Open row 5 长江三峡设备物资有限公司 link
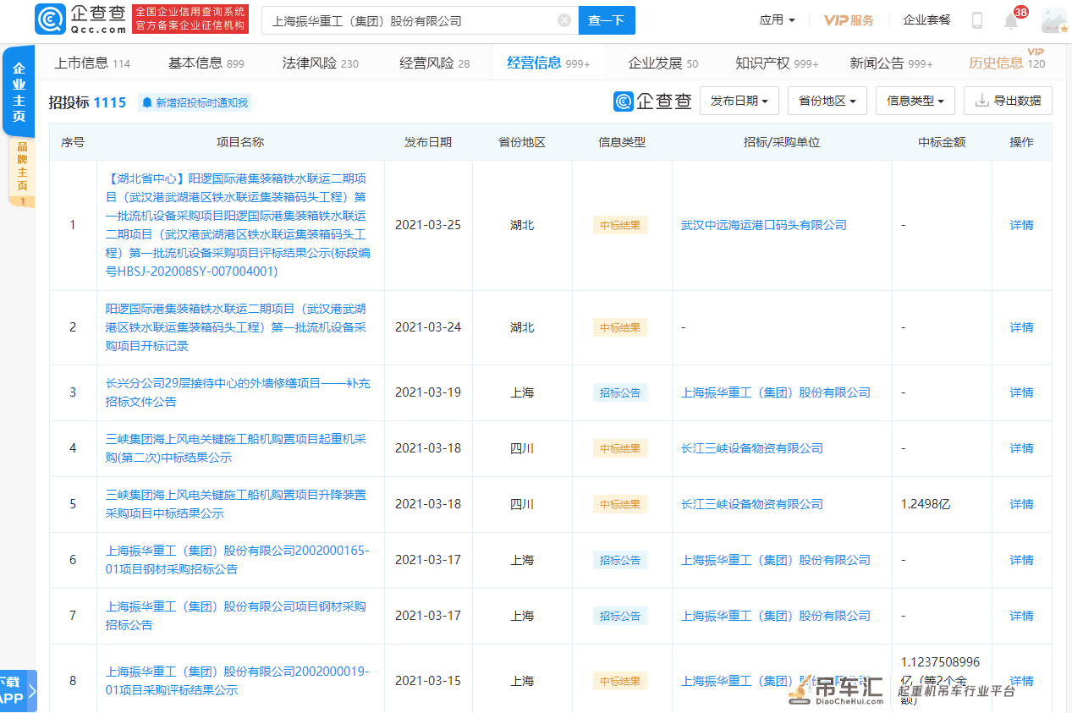The height and width of the screenshot is (713, 1072). [x=751, y=504]
